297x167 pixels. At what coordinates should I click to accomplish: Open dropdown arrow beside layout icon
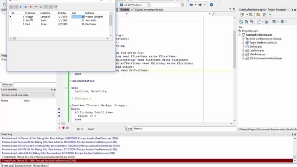click(x=270, y=15)
